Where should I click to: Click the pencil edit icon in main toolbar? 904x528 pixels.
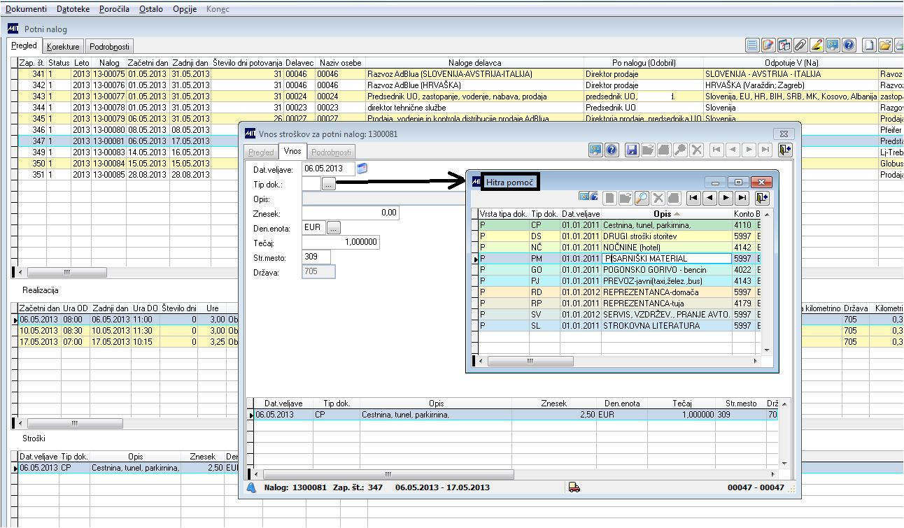pos(816,45)
